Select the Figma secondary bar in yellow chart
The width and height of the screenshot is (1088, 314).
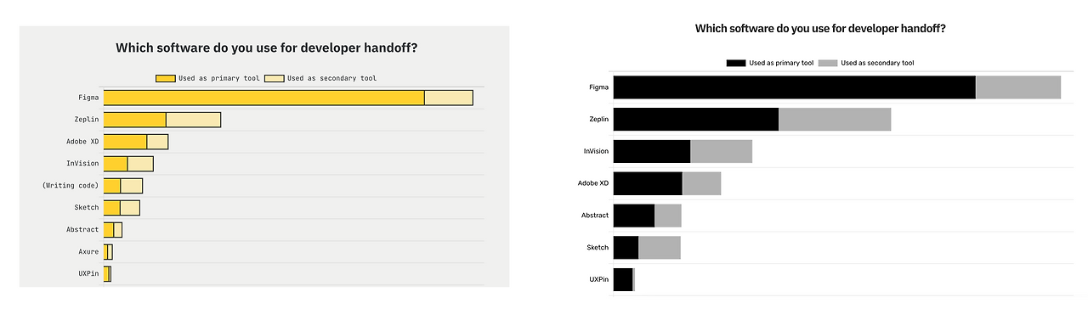pos(448,98)
